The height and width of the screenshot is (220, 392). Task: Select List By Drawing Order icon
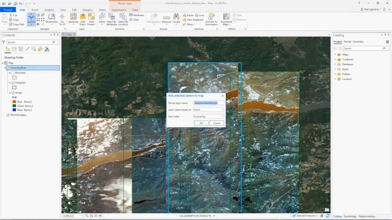pos(8,49)
